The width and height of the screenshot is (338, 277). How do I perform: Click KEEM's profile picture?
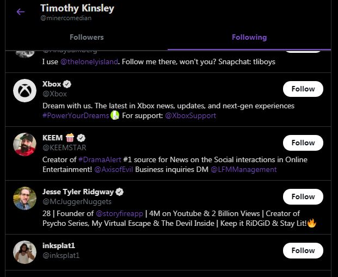coord(25,144)
